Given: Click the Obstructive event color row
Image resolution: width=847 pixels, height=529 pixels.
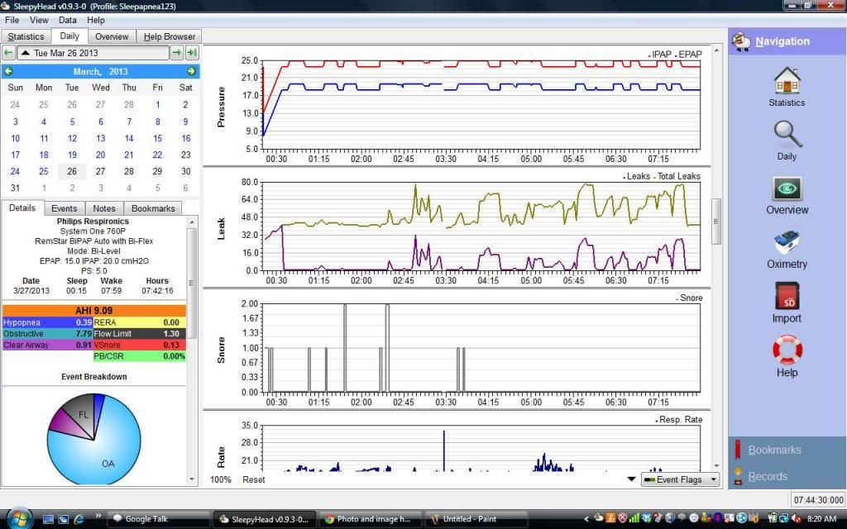Looking at the screenshot, I should [47, 334].
